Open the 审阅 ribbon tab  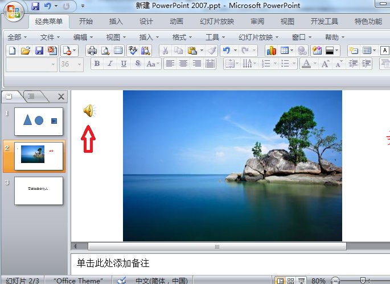click(257, 22)
